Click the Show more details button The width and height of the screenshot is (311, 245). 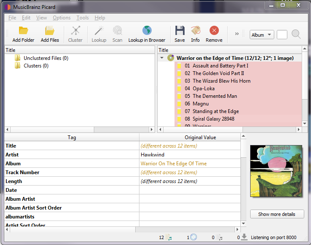277,214
